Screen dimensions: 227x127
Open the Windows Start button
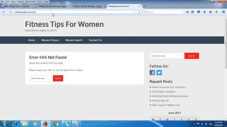(4, 124)
